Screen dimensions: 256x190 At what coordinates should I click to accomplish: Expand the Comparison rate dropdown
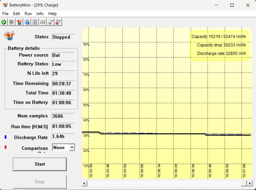pos(72,148)
